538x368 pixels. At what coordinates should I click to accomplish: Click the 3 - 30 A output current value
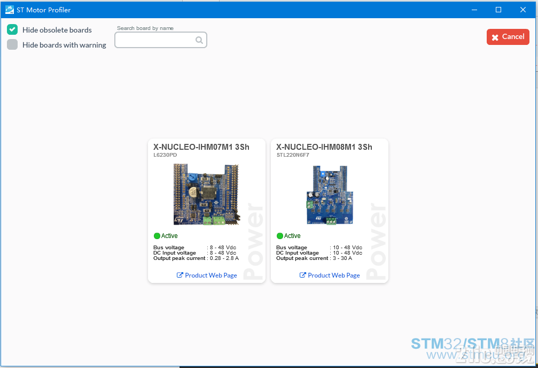click(x=342, y=258)
